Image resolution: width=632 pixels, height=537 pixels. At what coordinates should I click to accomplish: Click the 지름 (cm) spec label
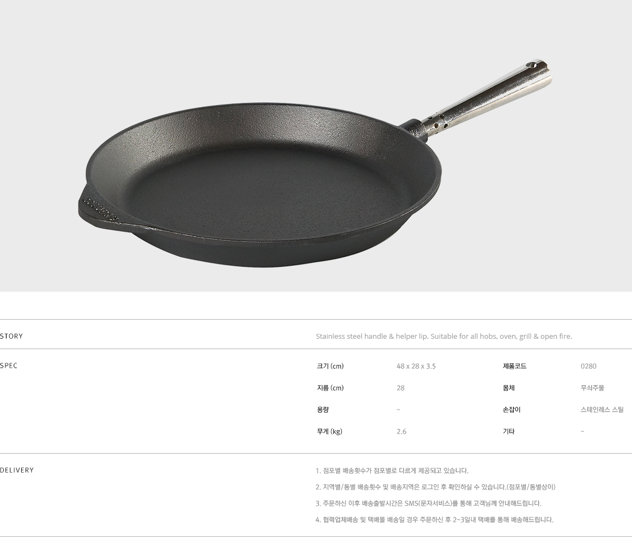[330, 388]
